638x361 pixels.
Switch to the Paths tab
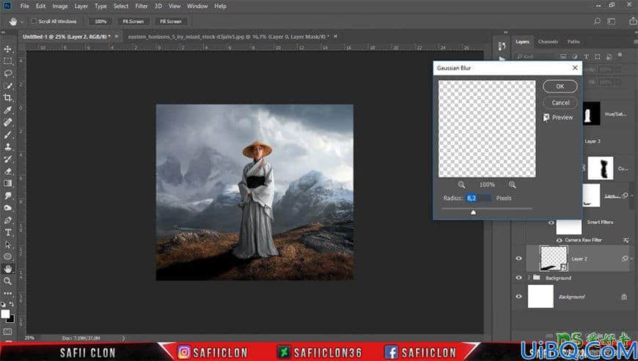tap(573, 42)
